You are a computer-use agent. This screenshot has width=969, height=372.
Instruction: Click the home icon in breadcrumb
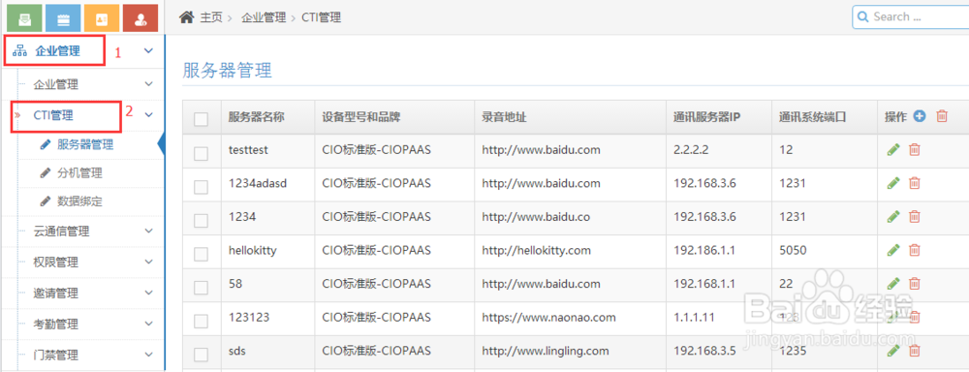pos(187,17)
